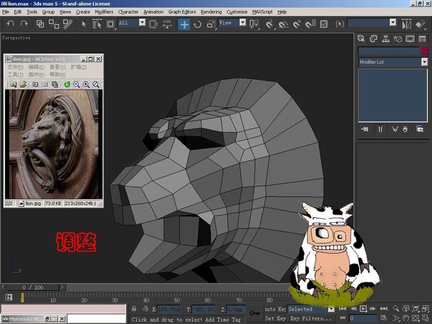The width and height of the screenshot is (432, 324).
Task: Toggle the Set Key mode button
Action: [275, 318]
